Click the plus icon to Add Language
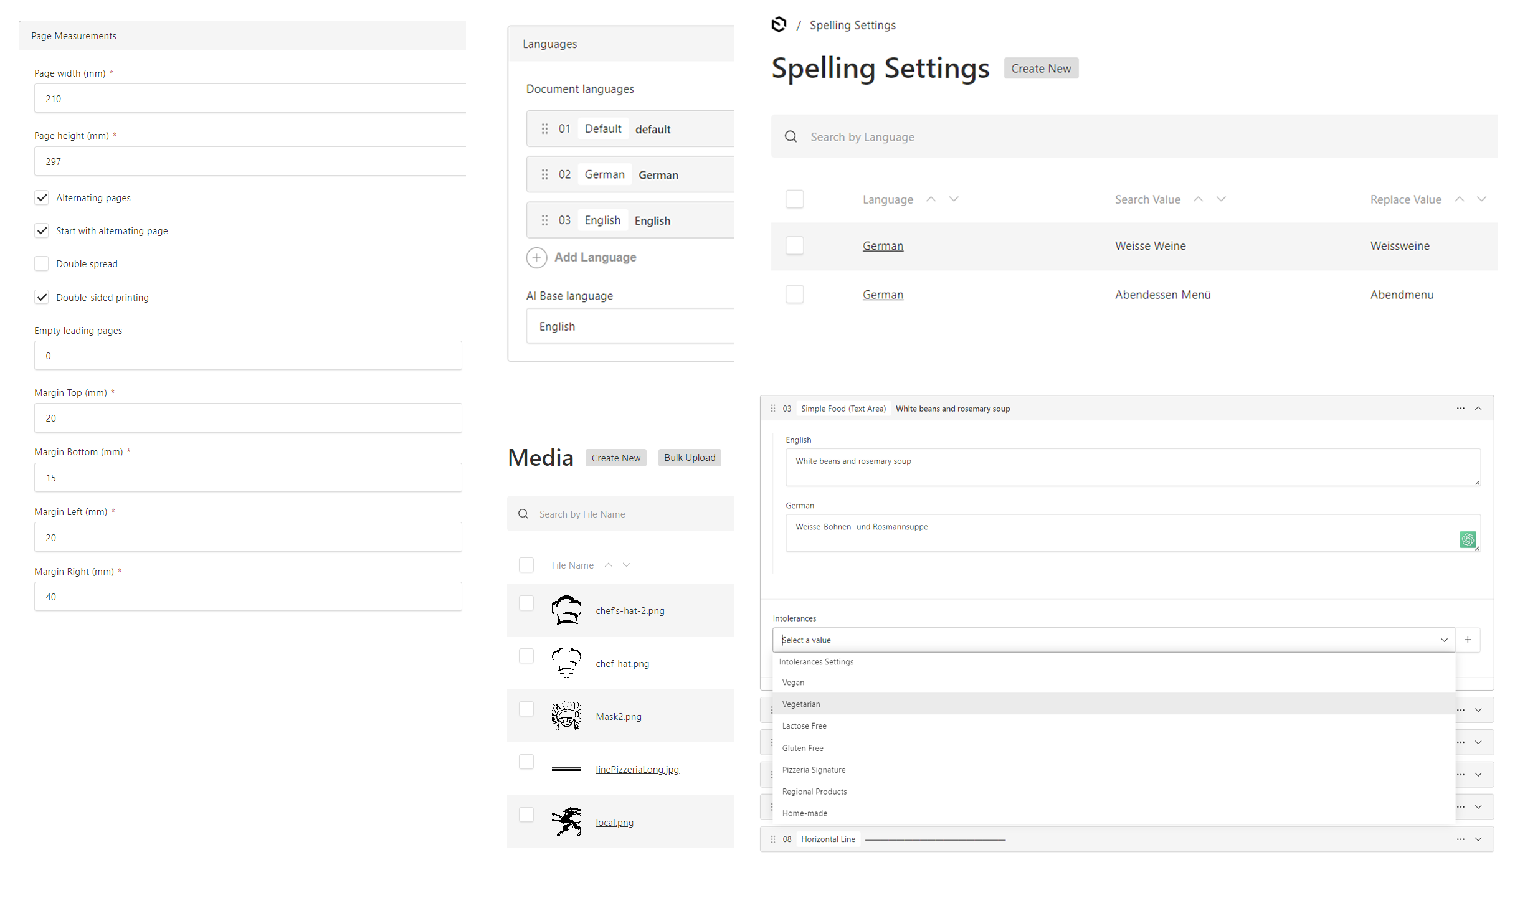1515x898 pixels. 536,257
